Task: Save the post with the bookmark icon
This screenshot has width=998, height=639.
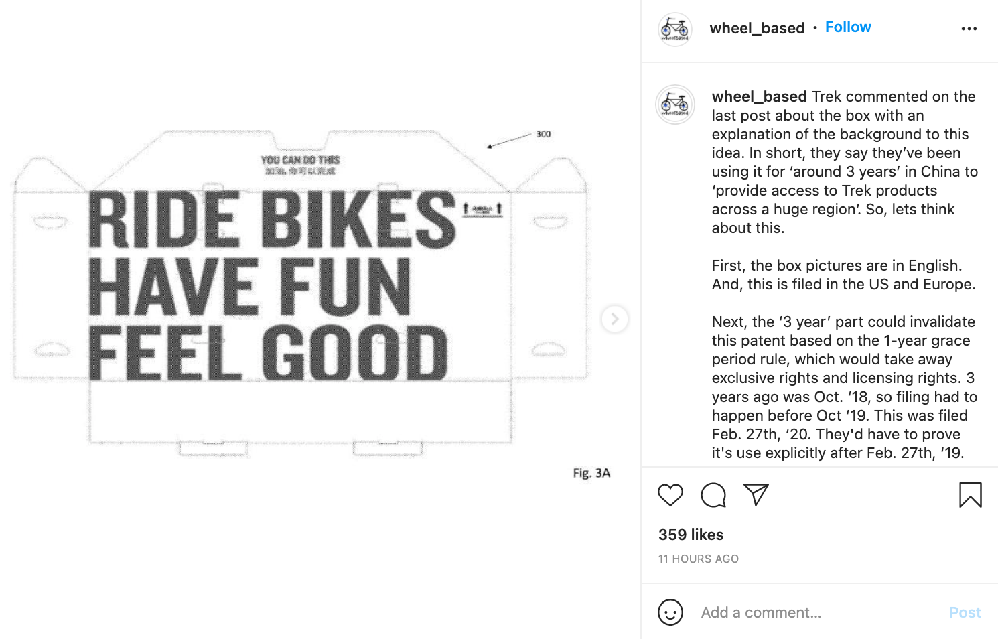Action: point(970,495)
